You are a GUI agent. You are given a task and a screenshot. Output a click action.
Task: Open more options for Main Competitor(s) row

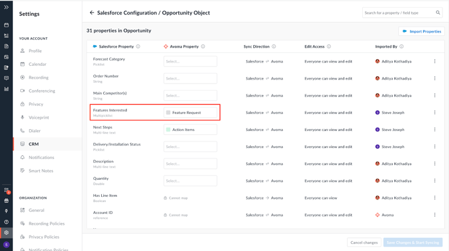click(x=435, y=95)
